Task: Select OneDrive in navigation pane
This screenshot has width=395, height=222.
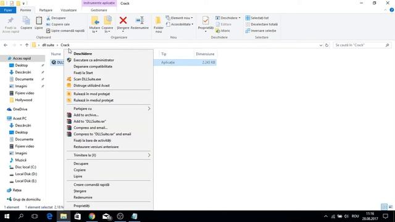Action: (20, 109)
